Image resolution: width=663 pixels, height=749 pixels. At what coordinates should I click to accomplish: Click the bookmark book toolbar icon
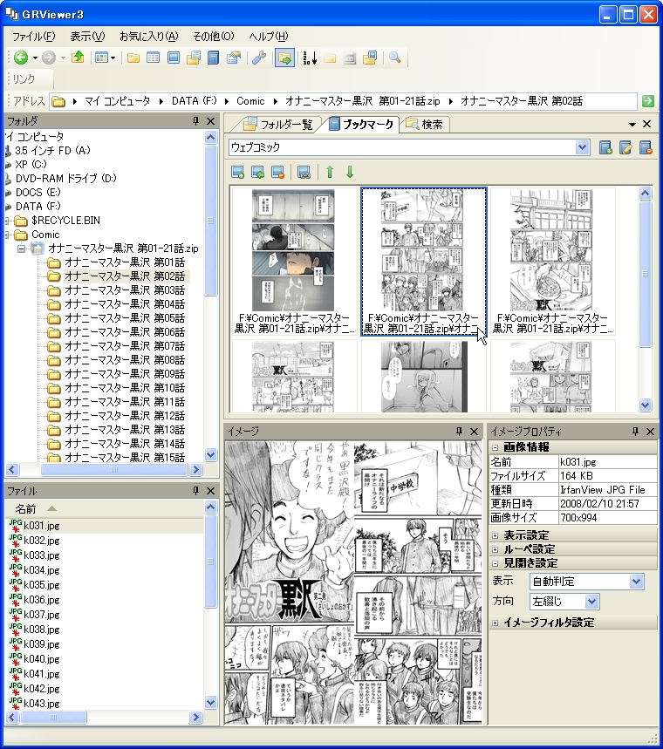(213, 58)
